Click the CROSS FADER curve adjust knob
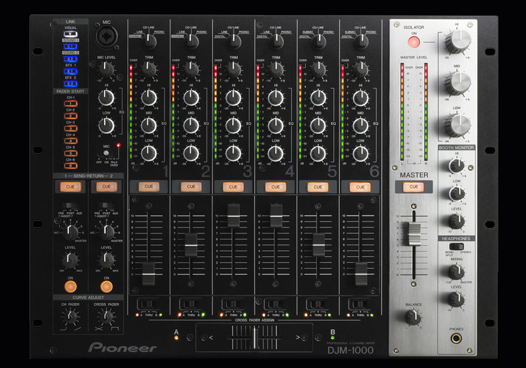526x368 pixels. pyautogui.click(x=107, y=316)
